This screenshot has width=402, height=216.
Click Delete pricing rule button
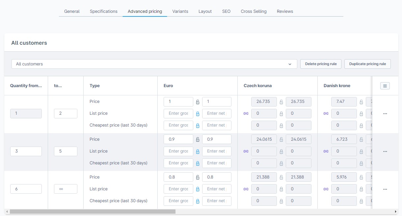(321, 64)
